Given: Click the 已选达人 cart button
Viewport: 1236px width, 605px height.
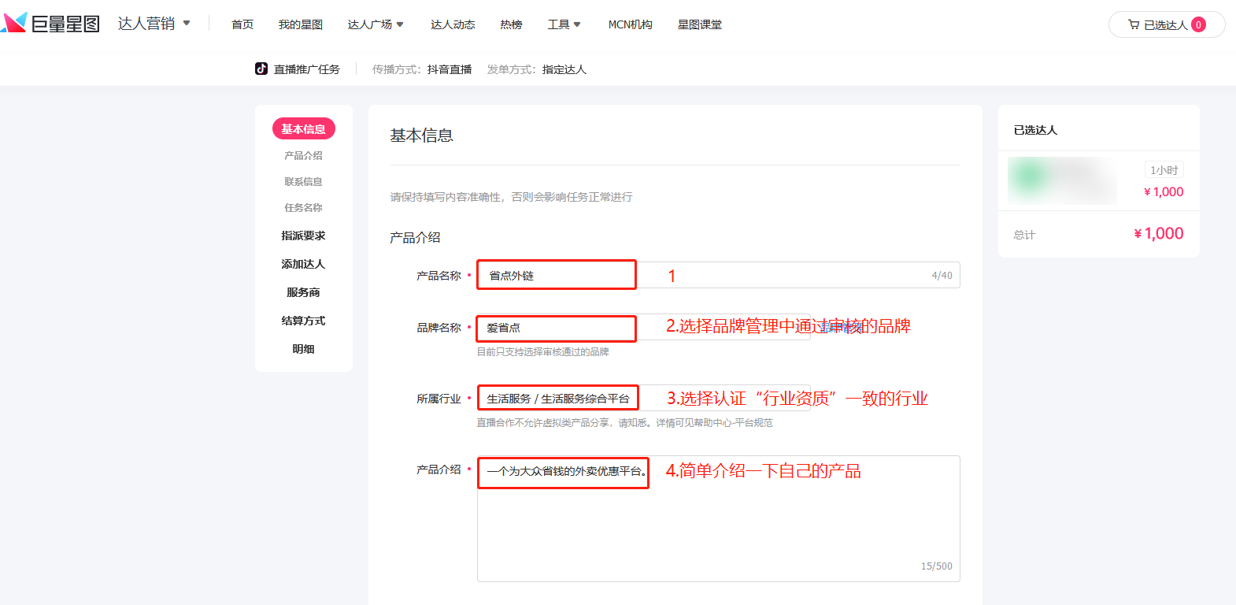Looking at the screenshot, I should [x=1167, y=24].
